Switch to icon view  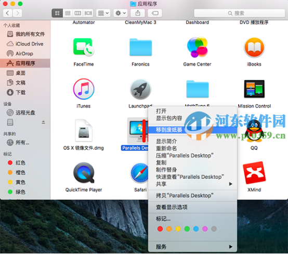point(57,13)
